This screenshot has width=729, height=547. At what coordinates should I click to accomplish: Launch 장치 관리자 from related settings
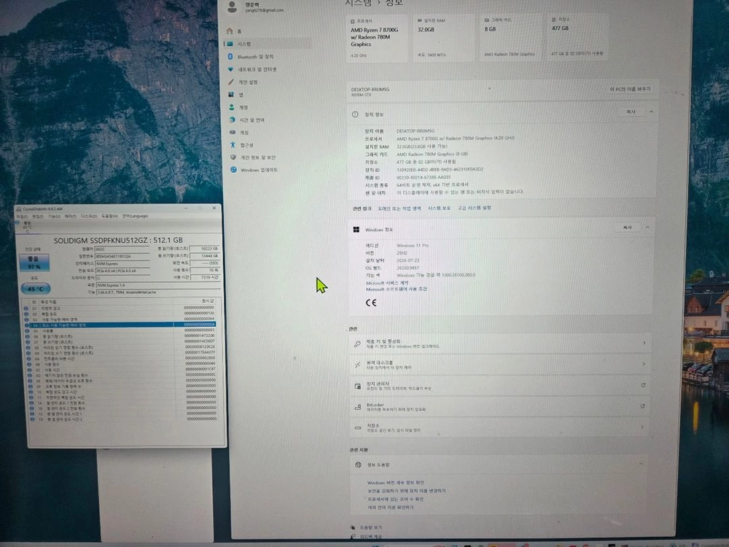[500, 386]
